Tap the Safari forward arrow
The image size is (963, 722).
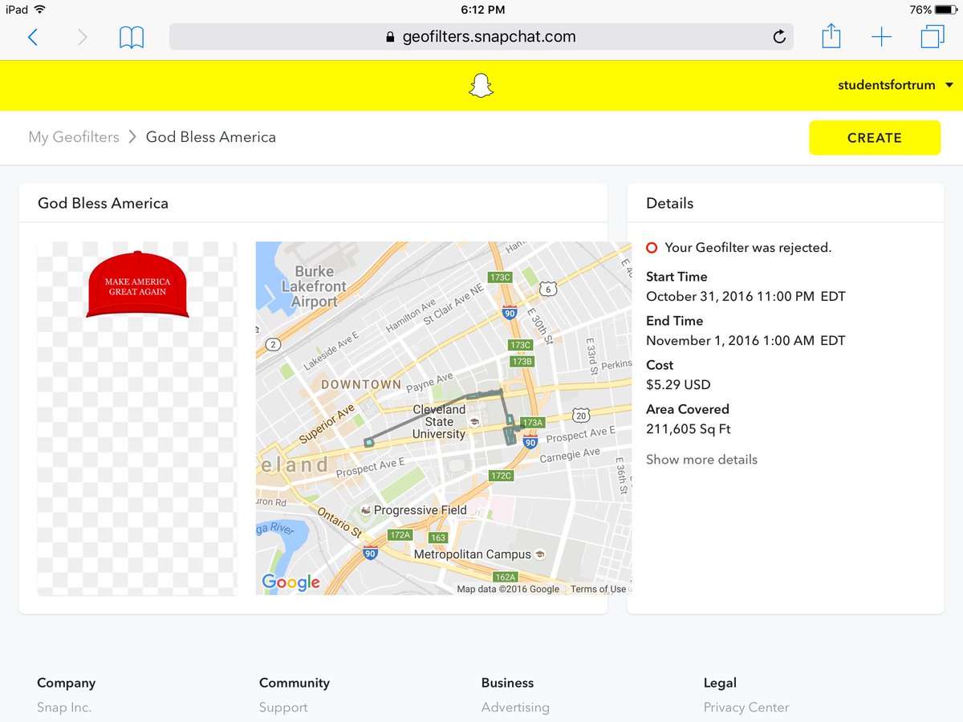point(82,37)
